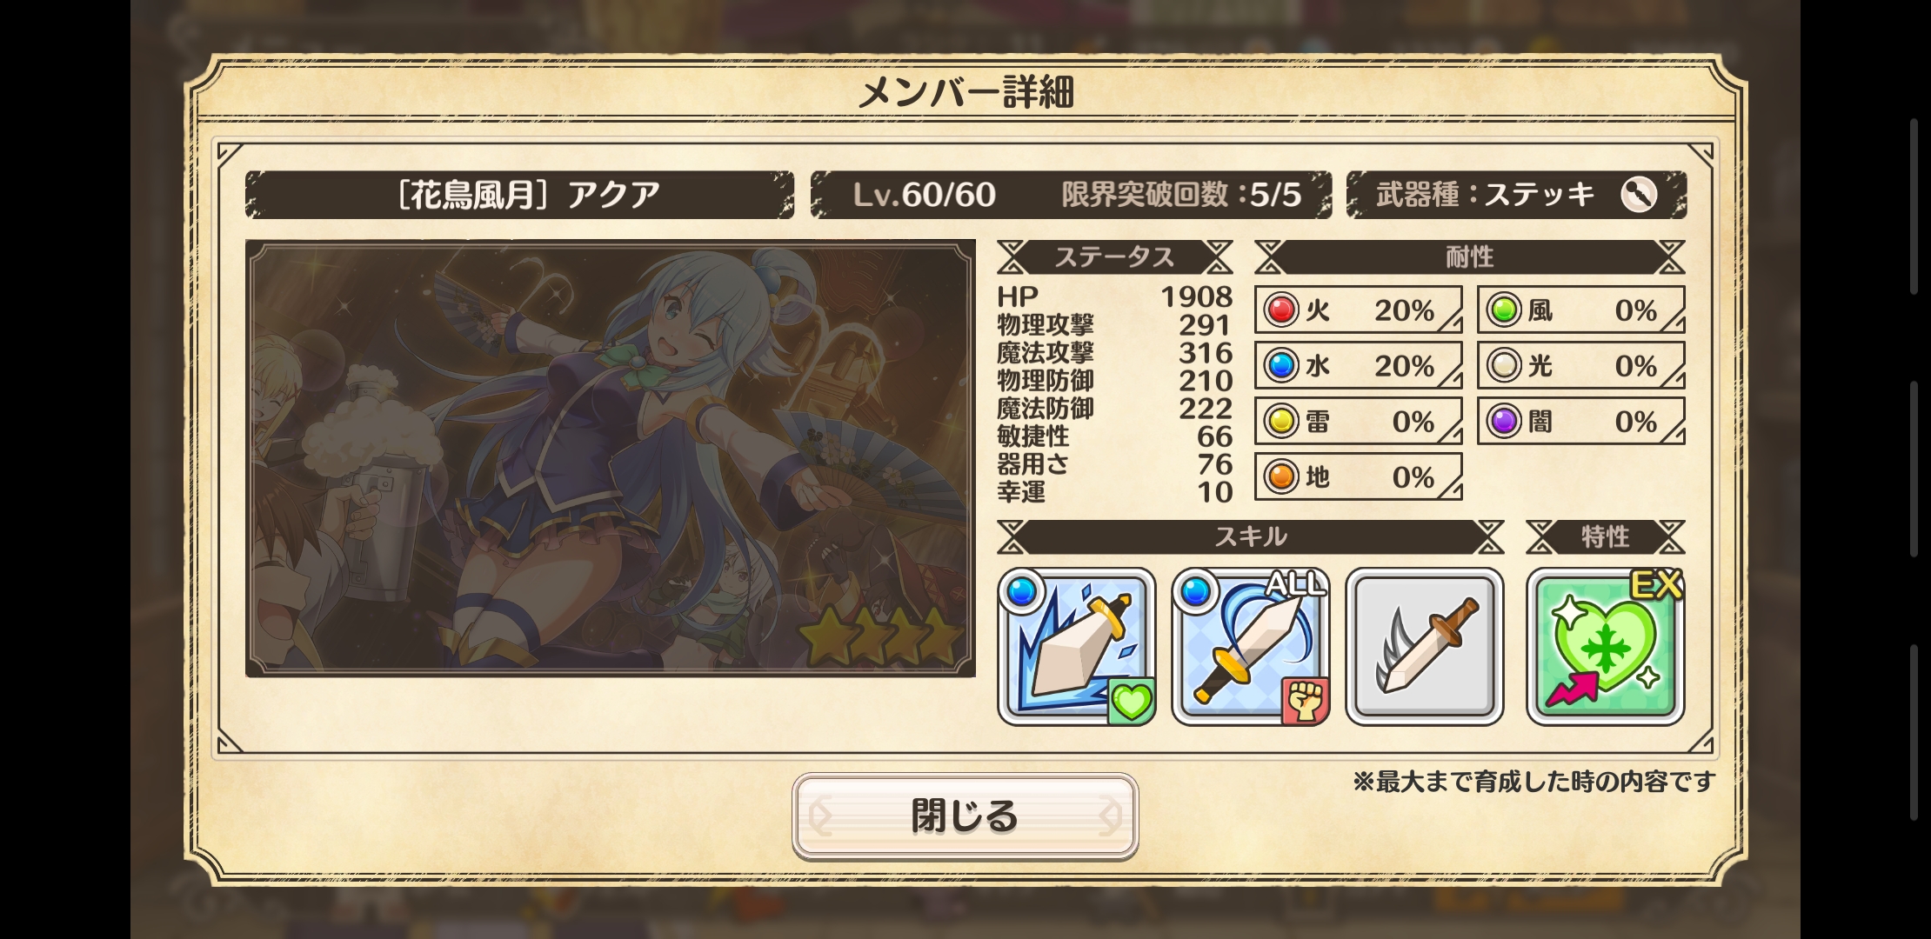Image resolution: width=1931 pixels, height=939 pixels.
Task: Tap the Aqua character illustration
Action: [611, 458]
